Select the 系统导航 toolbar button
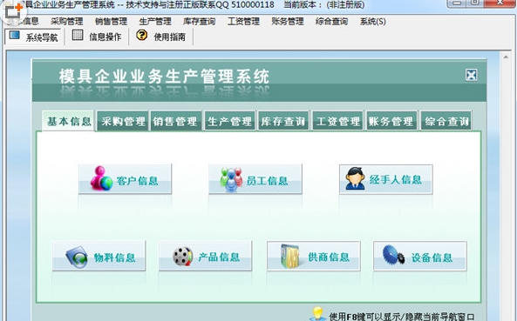 point(33,37)
